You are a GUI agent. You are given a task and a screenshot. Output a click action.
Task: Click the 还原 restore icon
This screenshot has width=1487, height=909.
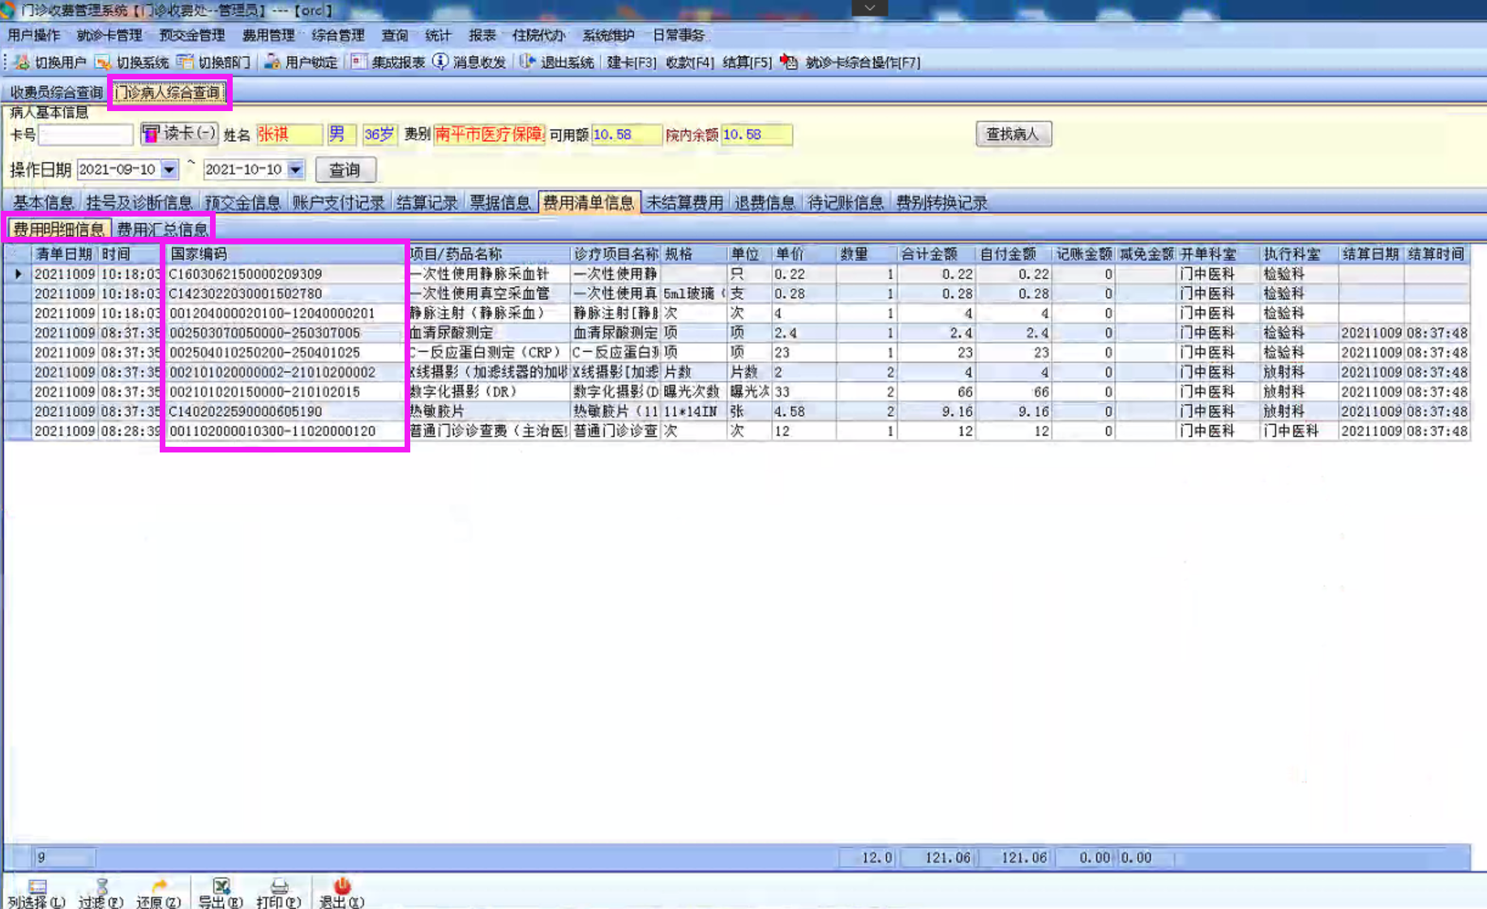click(x=159, y=886)
